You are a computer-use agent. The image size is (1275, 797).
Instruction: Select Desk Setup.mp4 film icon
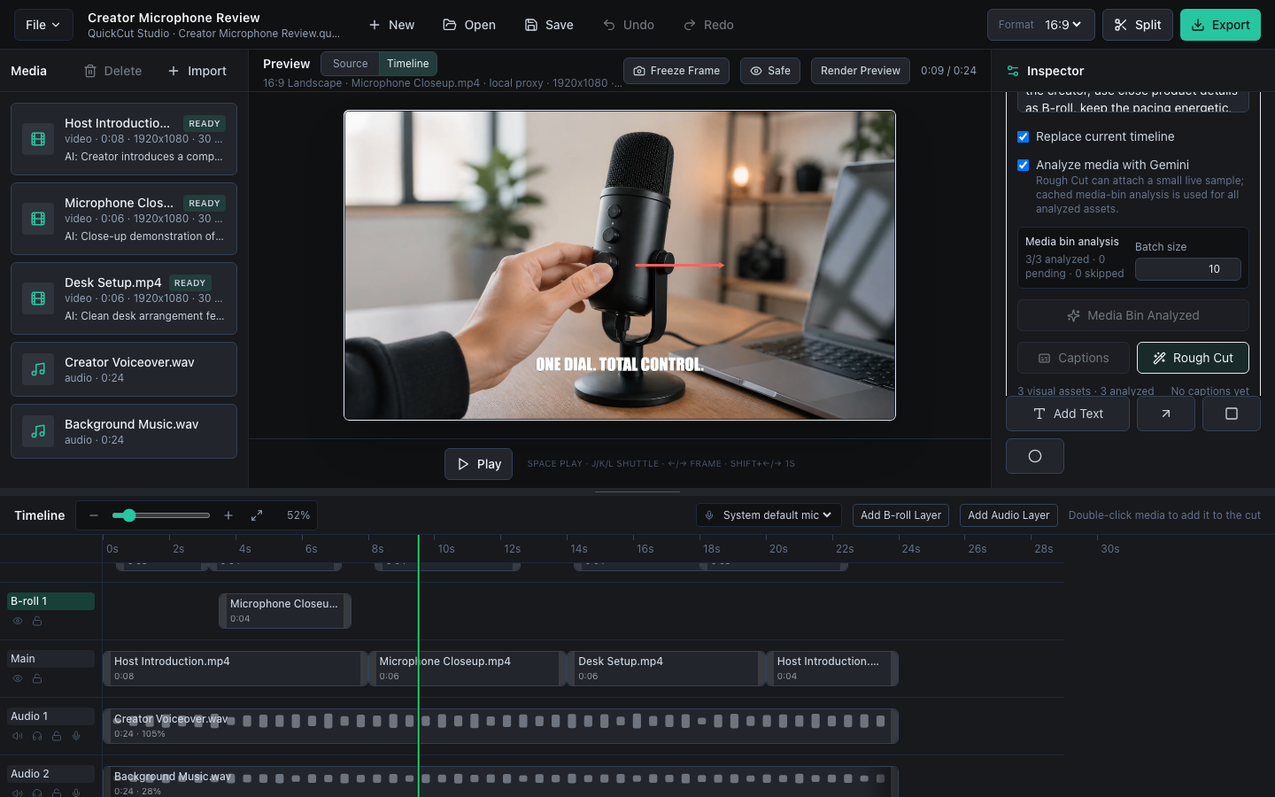[38, 298]
